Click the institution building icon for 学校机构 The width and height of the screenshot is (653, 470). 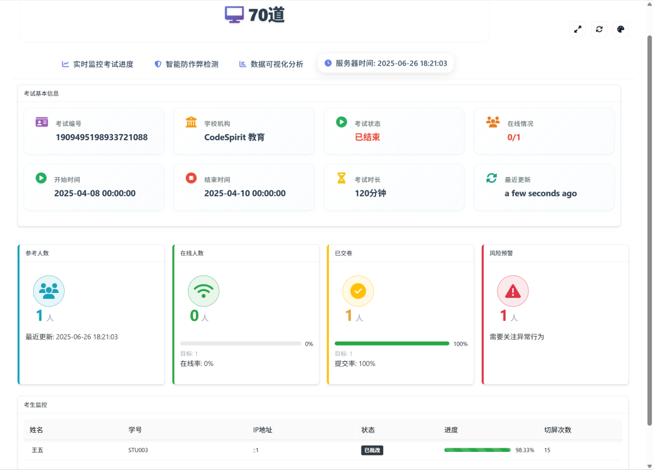(x=191, y=122)
